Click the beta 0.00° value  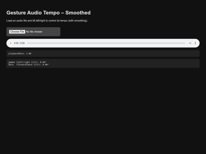pyautogui.click(x=46, y=65)
